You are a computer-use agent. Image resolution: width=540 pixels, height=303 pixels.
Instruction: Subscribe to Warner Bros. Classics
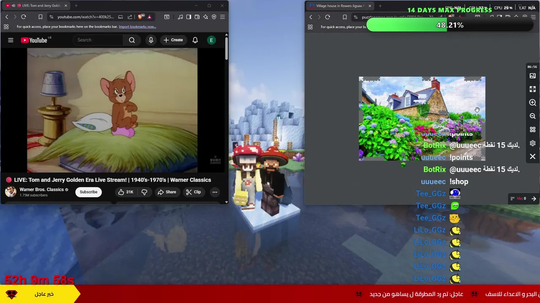89,192
